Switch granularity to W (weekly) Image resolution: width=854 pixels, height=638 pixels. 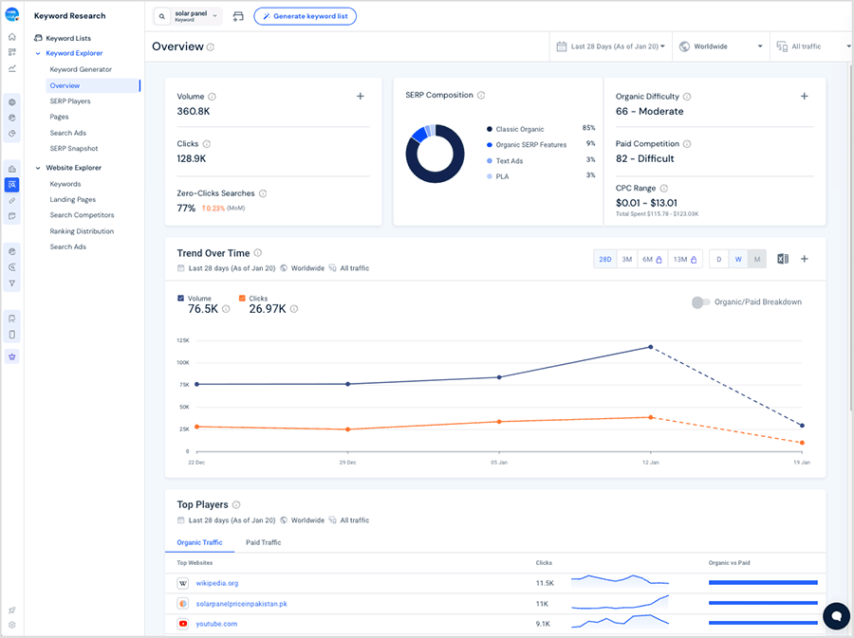pyautogui.click(x=738, y=260)
